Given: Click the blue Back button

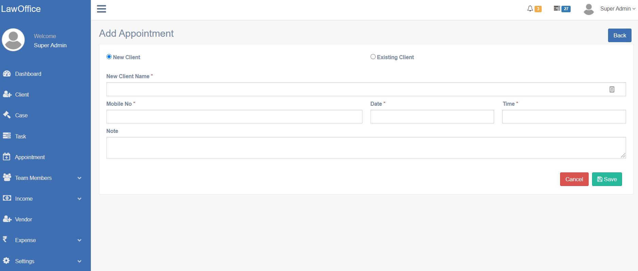Looking at the screenshot, I should point(619,35).
